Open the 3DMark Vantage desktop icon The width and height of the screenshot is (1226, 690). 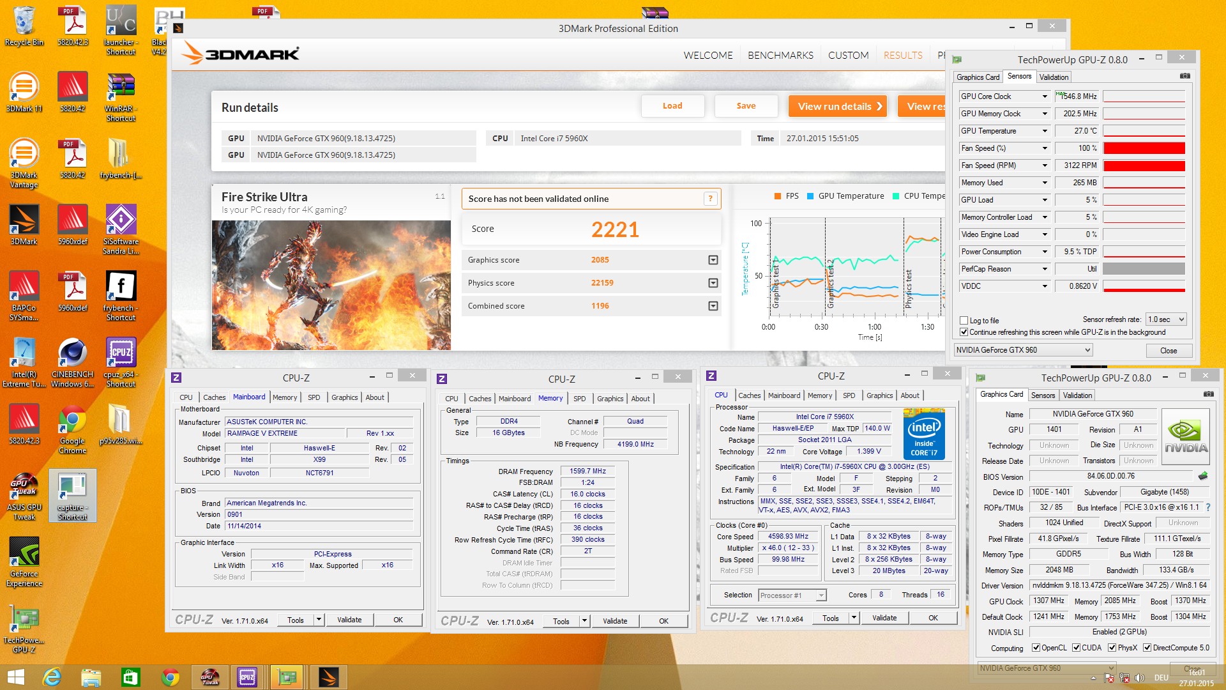(24, 163)
